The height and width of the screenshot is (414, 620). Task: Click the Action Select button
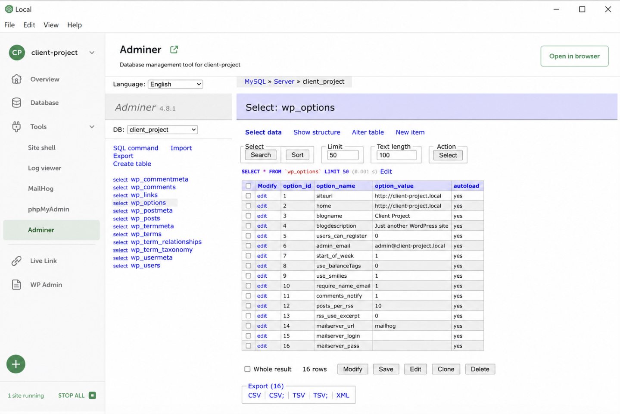[448, 155]
